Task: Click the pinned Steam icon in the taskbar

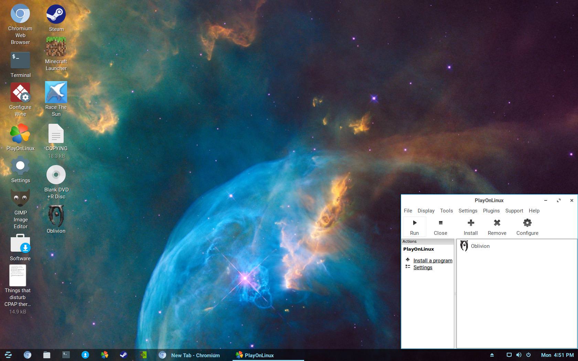Action: point(124,355)
